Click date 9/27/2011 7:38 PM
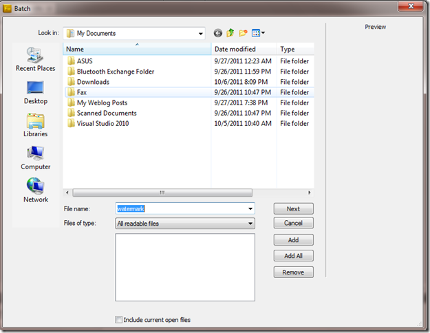 [241, 103]
